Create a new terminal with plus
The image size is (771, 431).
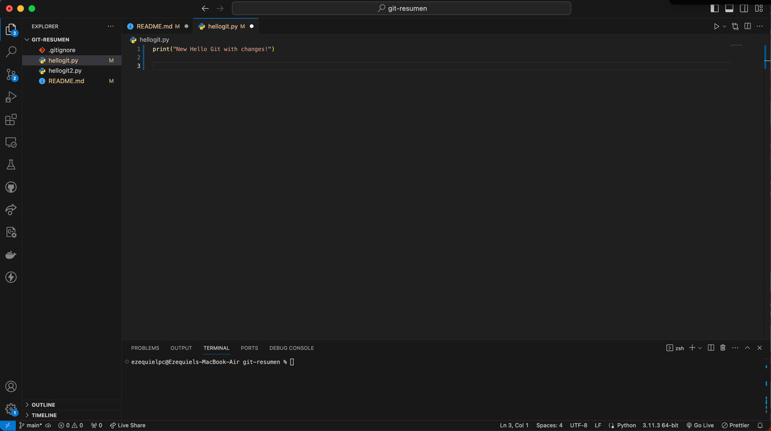coord(693,348)
